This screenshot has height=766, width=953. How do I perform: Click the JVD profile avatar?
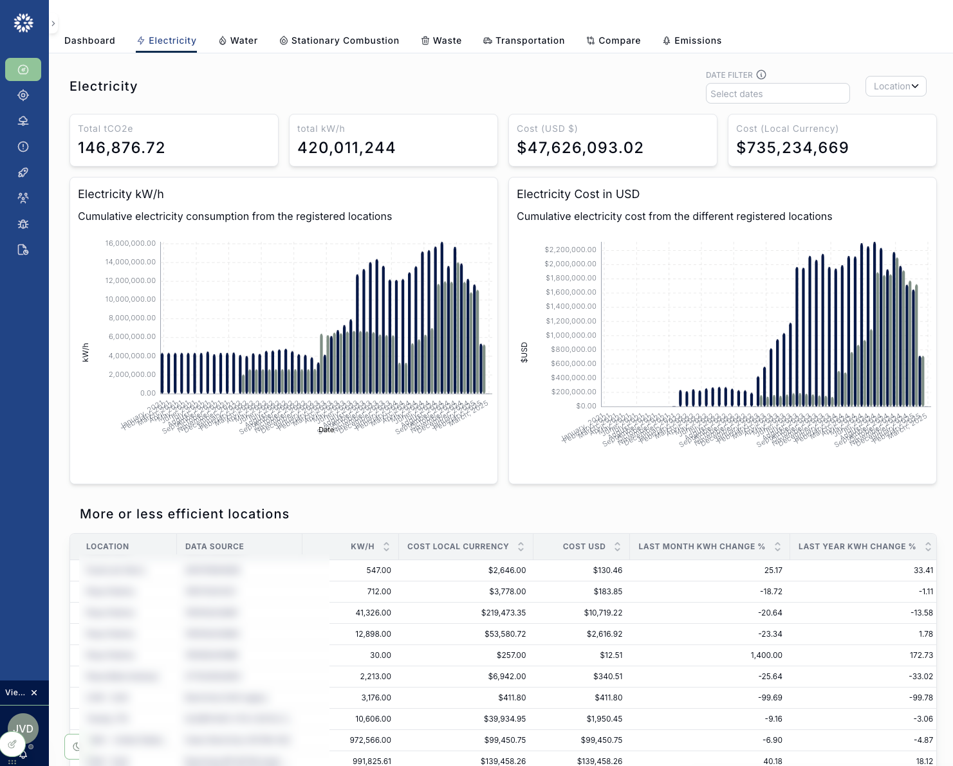tap(23, 729)
